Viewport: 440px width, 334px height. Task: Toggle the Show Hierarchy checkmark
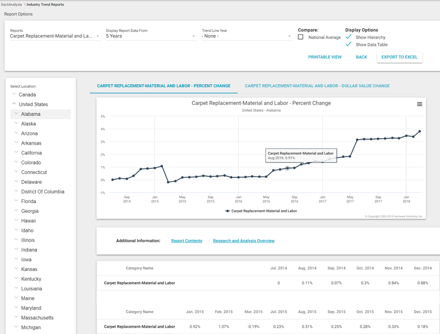tap(349, 37)
